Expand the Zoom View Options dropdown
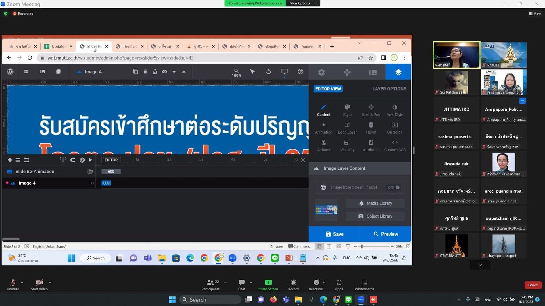The height and width of the screenshot is (306, 545). [x=303, y=3]
